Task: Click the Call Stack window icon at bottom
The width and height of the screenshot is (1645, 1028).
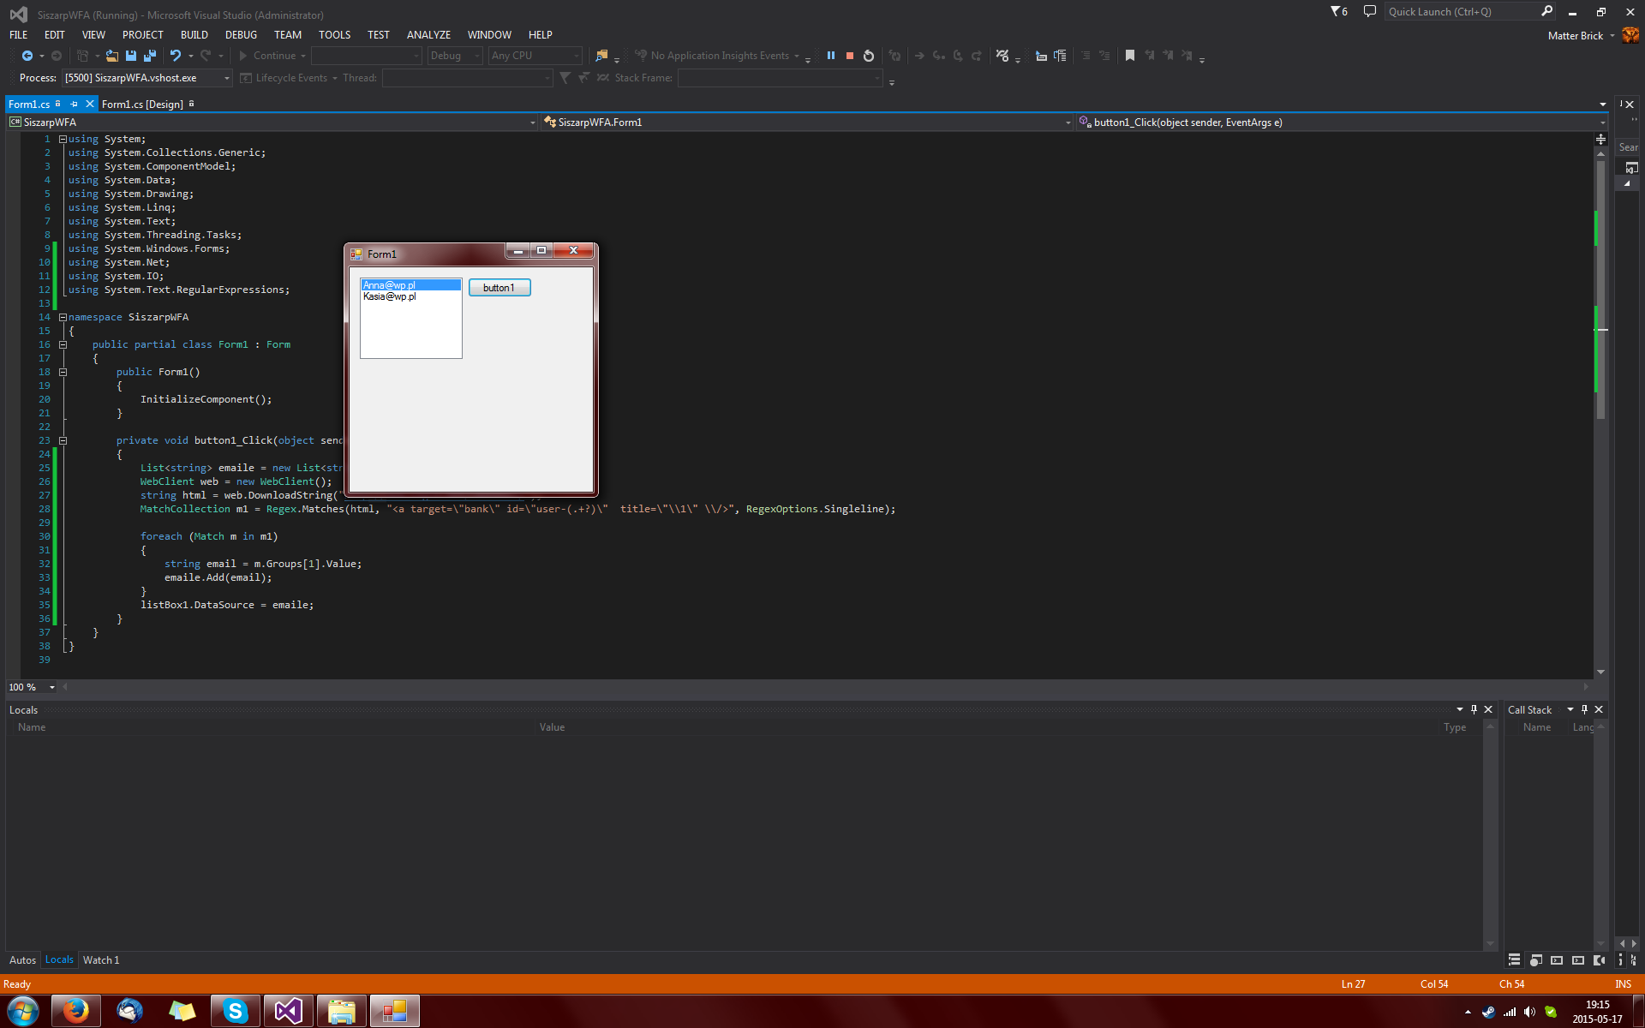Action: click(x=1514, y=960)
